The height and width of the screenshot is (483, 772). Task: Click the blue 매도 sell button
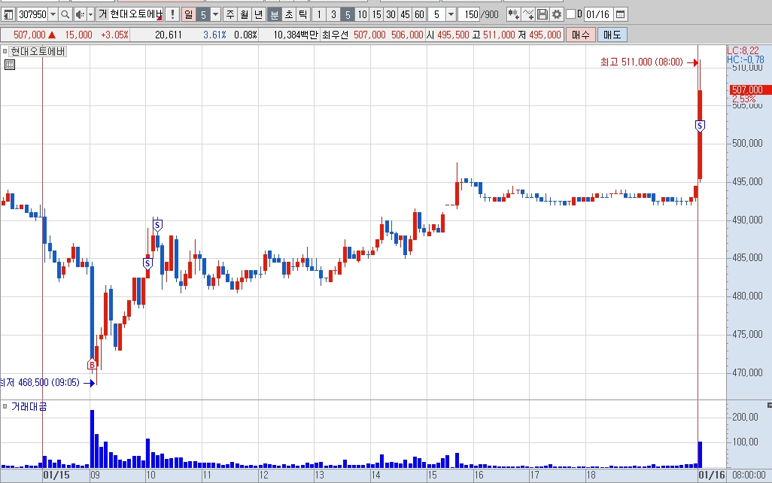coord(612,35)
